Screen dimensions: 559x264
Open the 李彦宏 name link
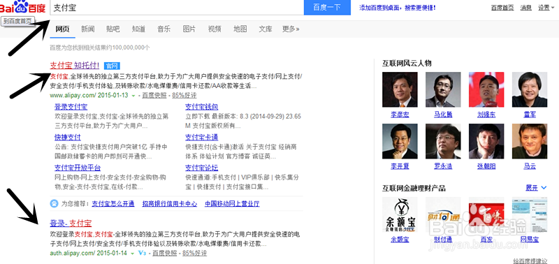pos(400,115)
